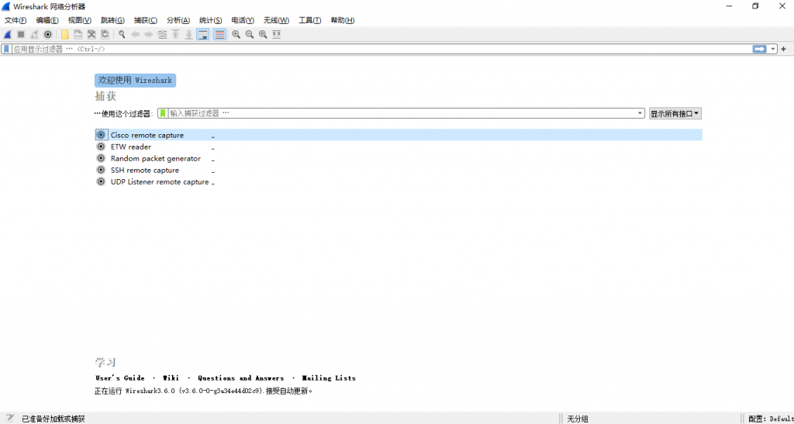Open the 无线(W) menu
The width and height of the screenshot is (794, 424).
coord(276,20)
